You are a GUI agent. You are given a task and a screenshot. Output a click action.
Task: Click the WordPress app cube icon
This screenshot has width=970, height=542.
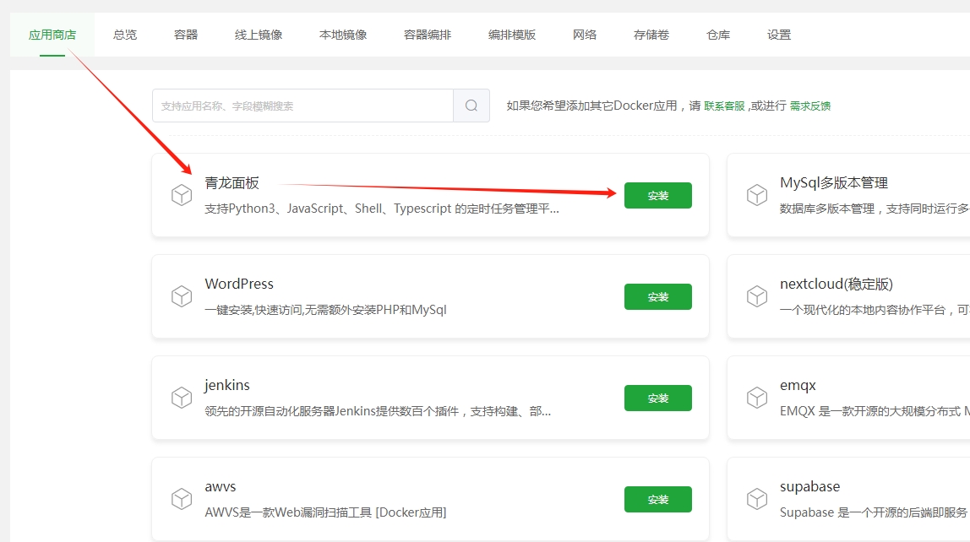(182, 296)
